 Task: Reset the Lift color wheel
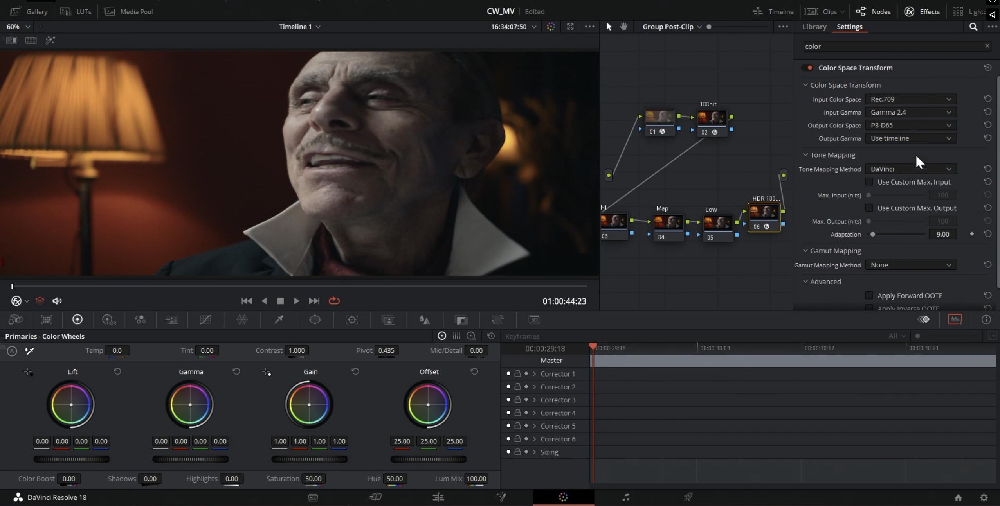117,371
